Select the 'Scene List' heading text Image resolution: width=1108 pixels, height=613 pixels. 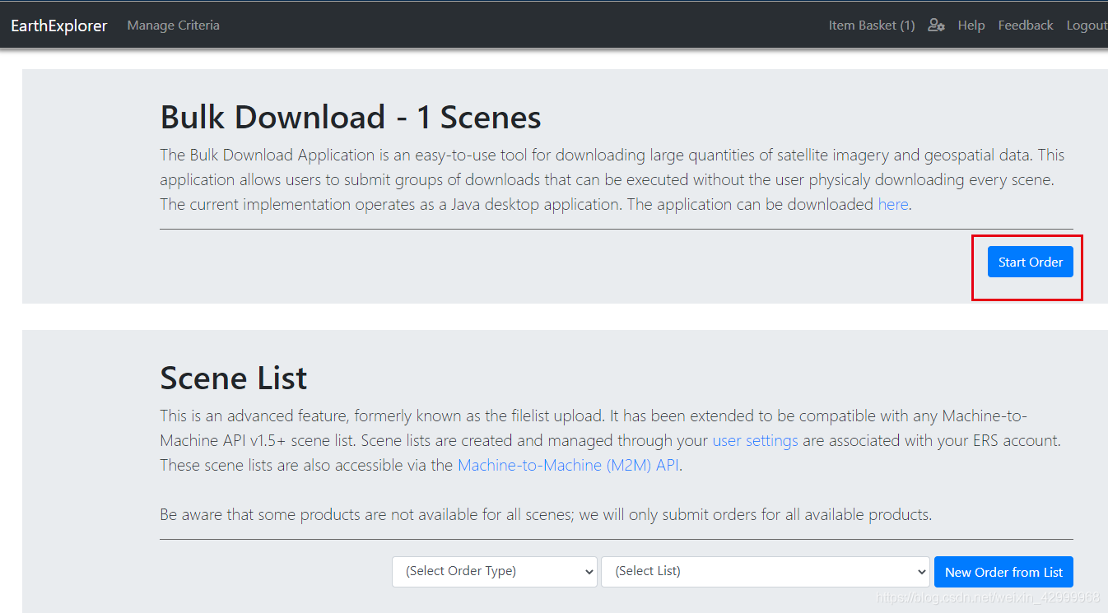(234, 378)
